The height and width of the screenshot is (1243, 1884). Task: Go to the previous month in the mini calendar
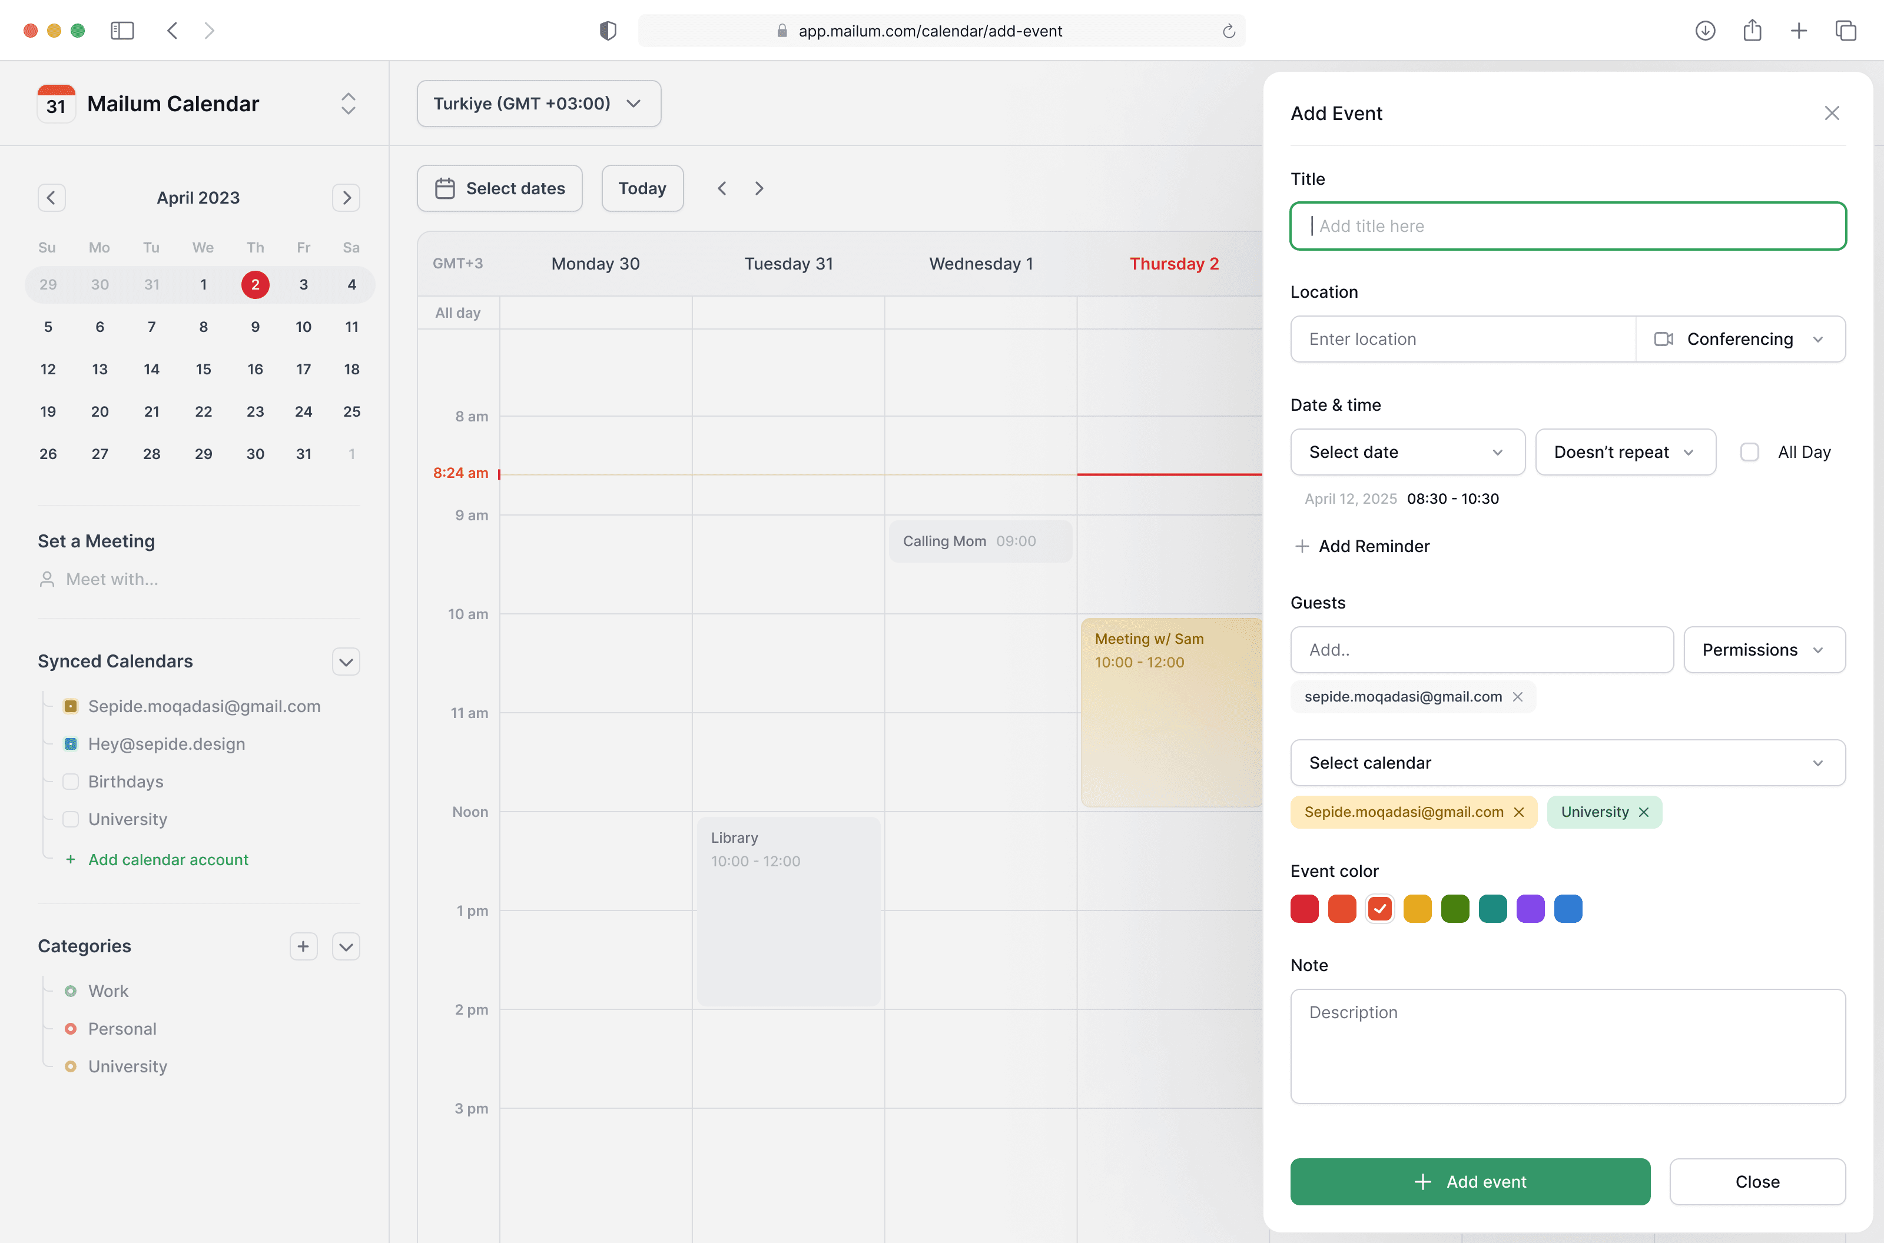click(x=52, y=197)
